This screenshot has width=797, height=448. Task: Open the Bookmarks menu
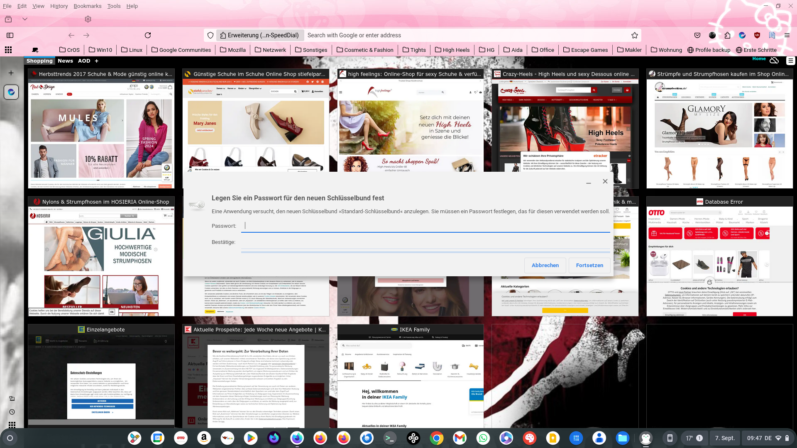click(87, 6)
